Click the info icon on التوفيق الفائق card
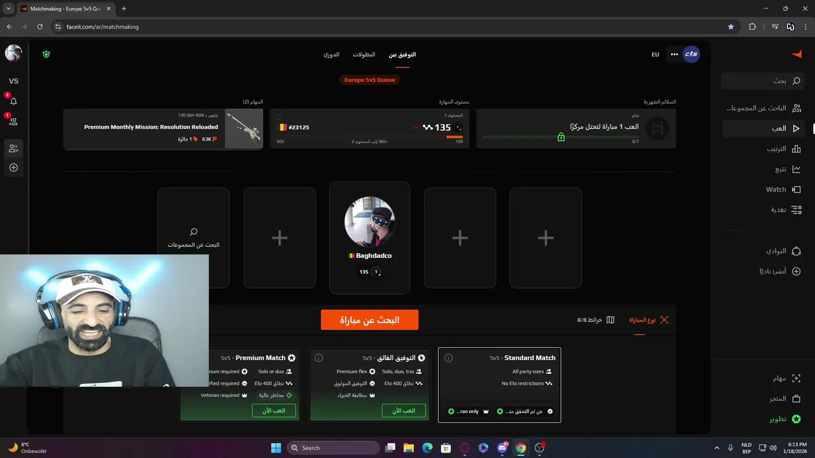 click(319, 358)
